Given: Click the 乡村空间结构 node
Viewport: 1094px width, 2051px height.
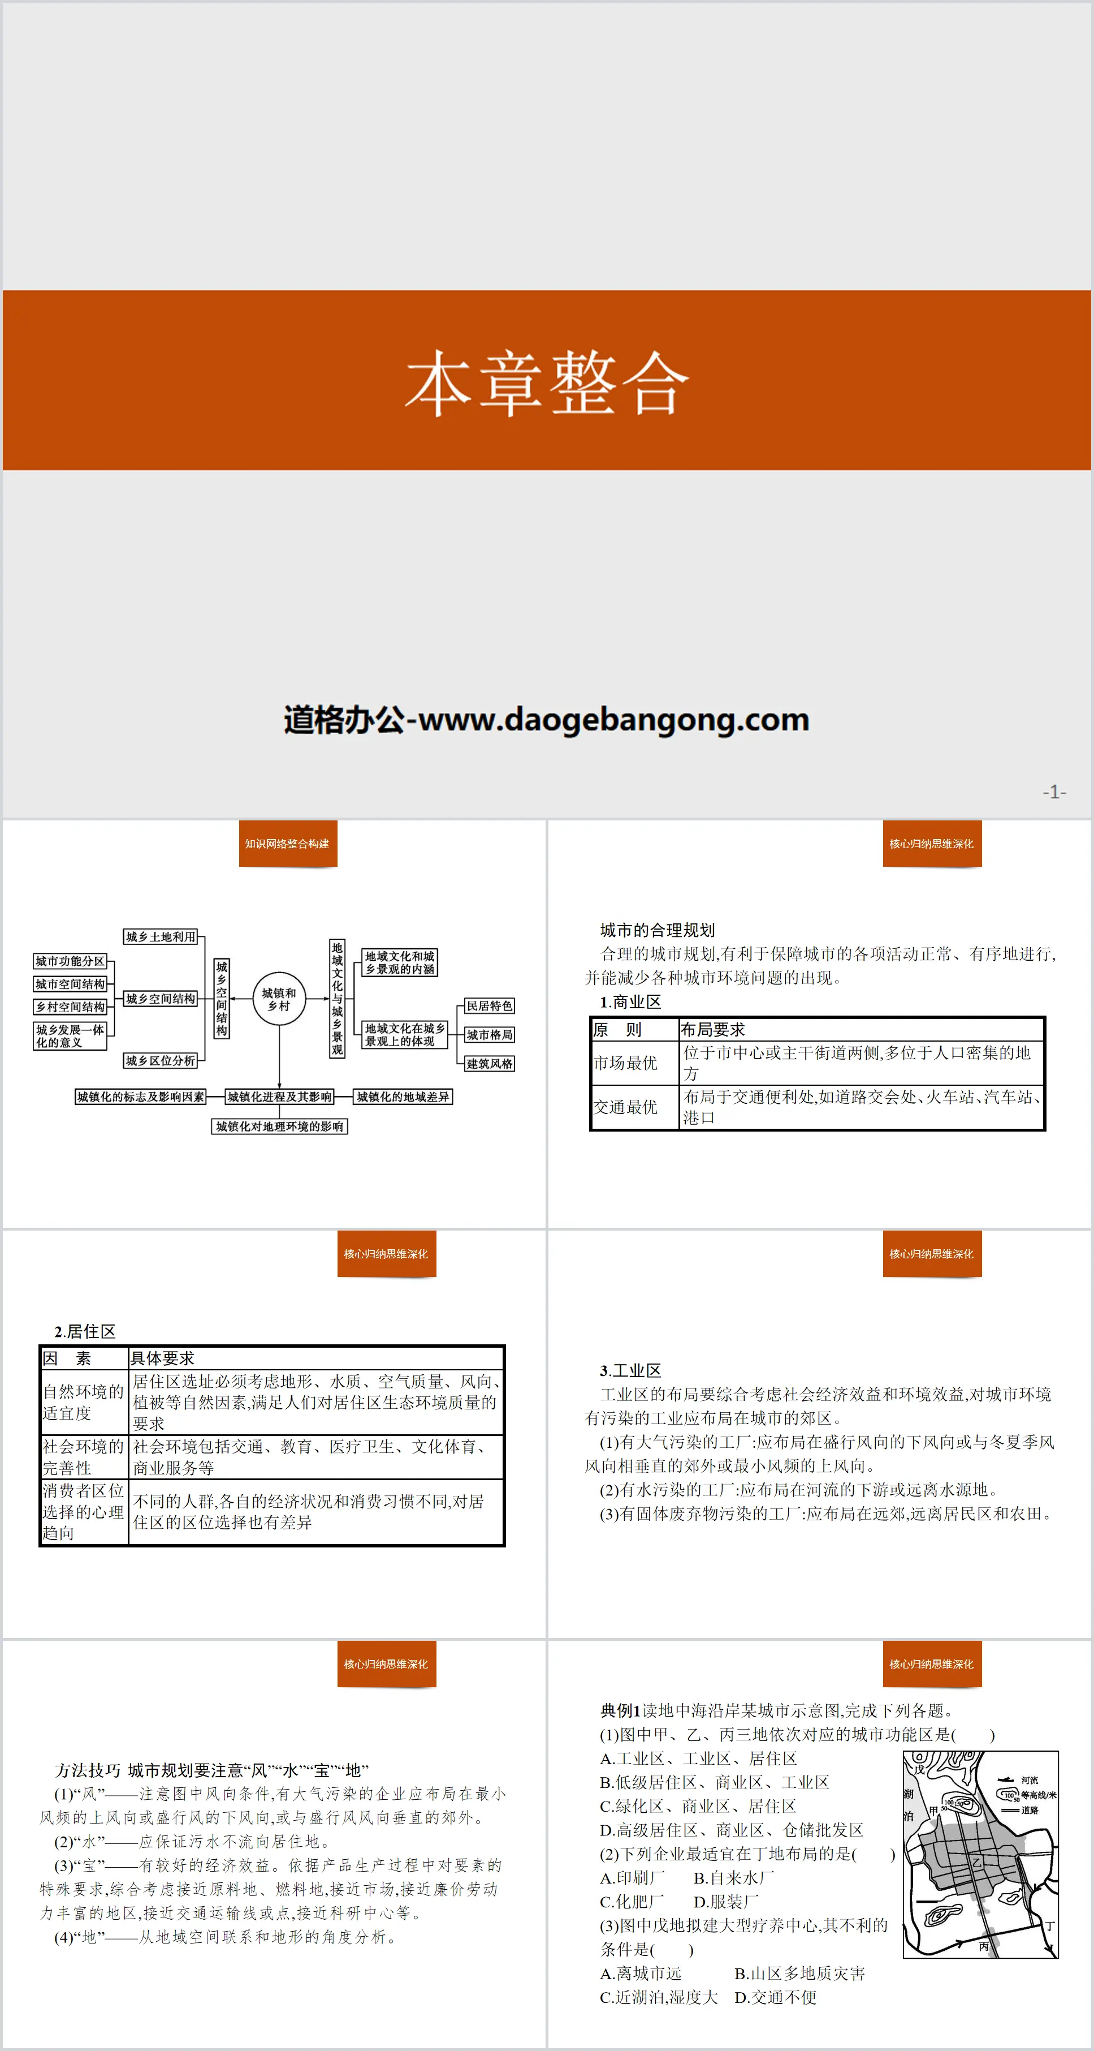Looking at the screenshot, I should [x=70, y=1007].
